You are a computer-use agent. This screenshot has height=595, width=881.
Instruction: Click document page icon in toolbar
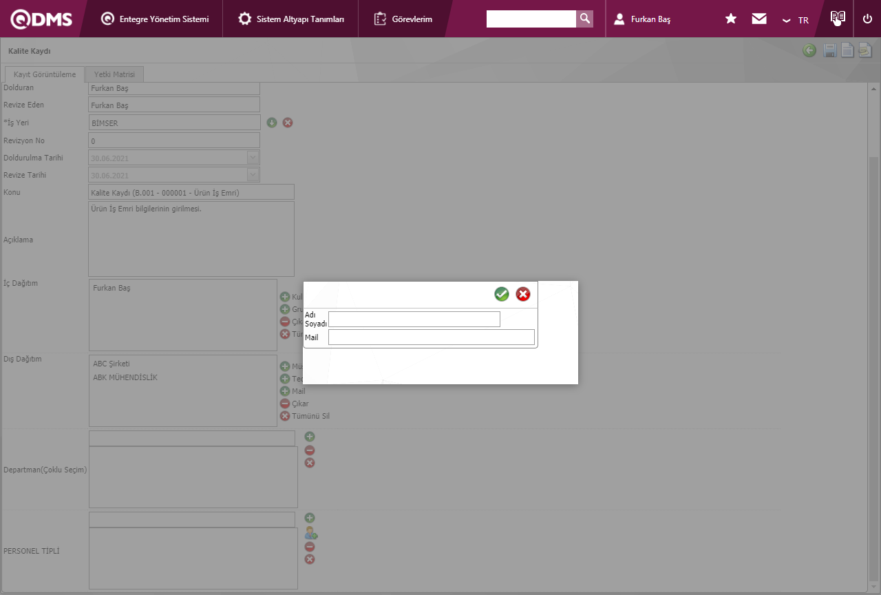click(848, 50)
